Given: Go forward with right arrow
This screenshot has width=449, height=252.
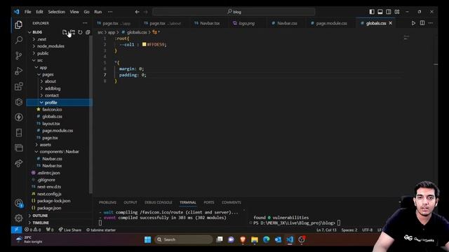Looking at the screenshot, I should 145,12.
